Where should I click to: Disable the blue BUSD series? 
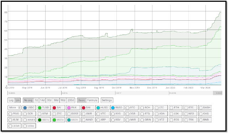pyautogui.click(x=117, y=108)
